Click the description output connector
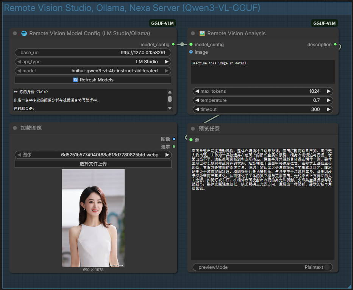The height and width of the screenshot is (290, 353). pyautogui.click(x=335, y=44)
